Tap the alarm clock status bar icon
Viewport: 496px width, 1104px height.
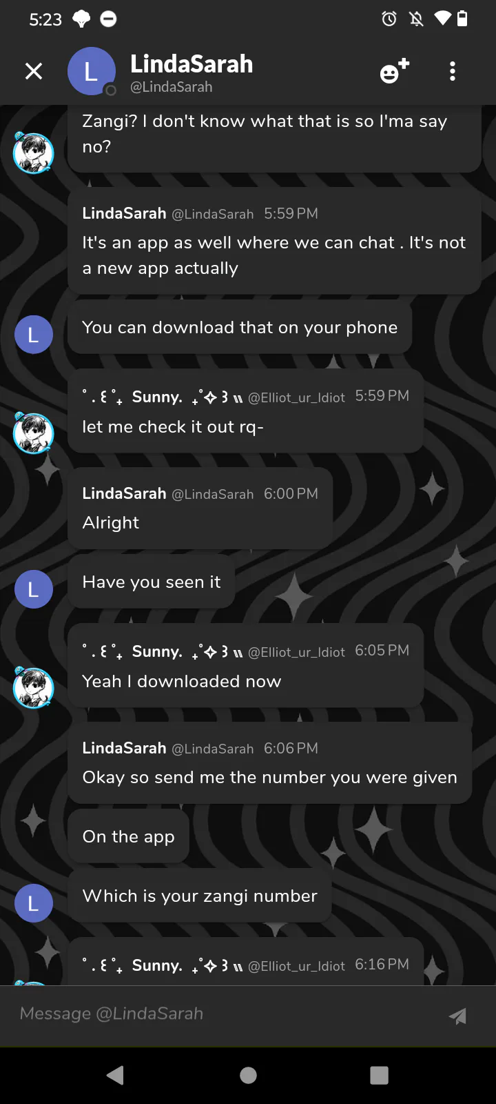click(x=389, y=19)
